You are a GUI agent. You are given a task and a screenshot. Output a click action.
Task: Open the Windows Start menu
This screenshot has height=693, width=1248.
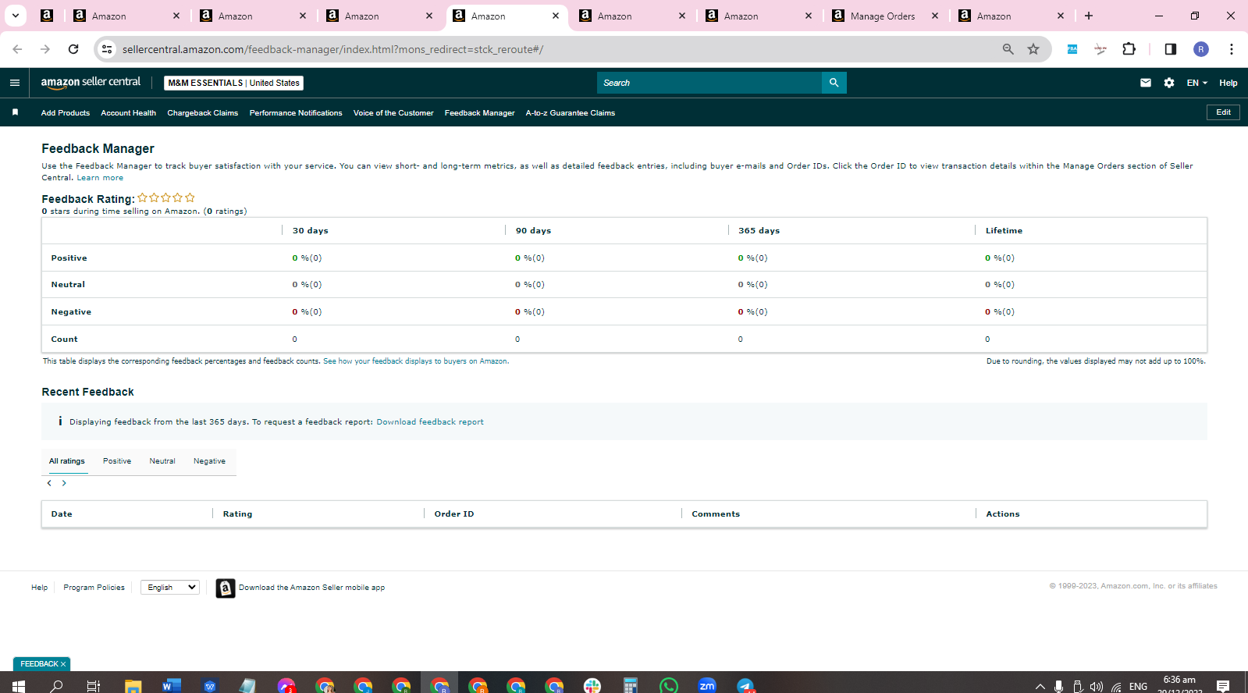click(18, 686)
